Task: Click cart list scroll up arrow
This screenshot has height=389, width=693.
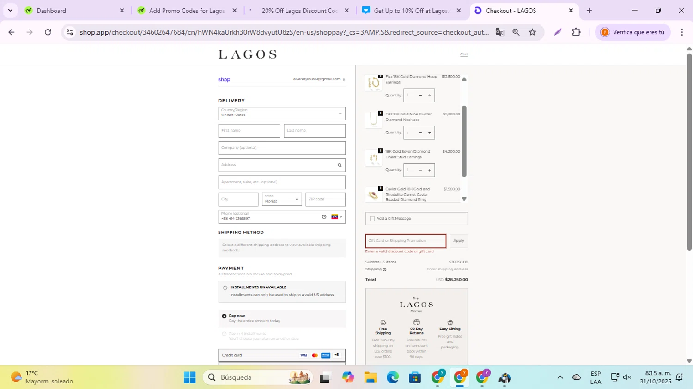Action: [x=464, y=79]
